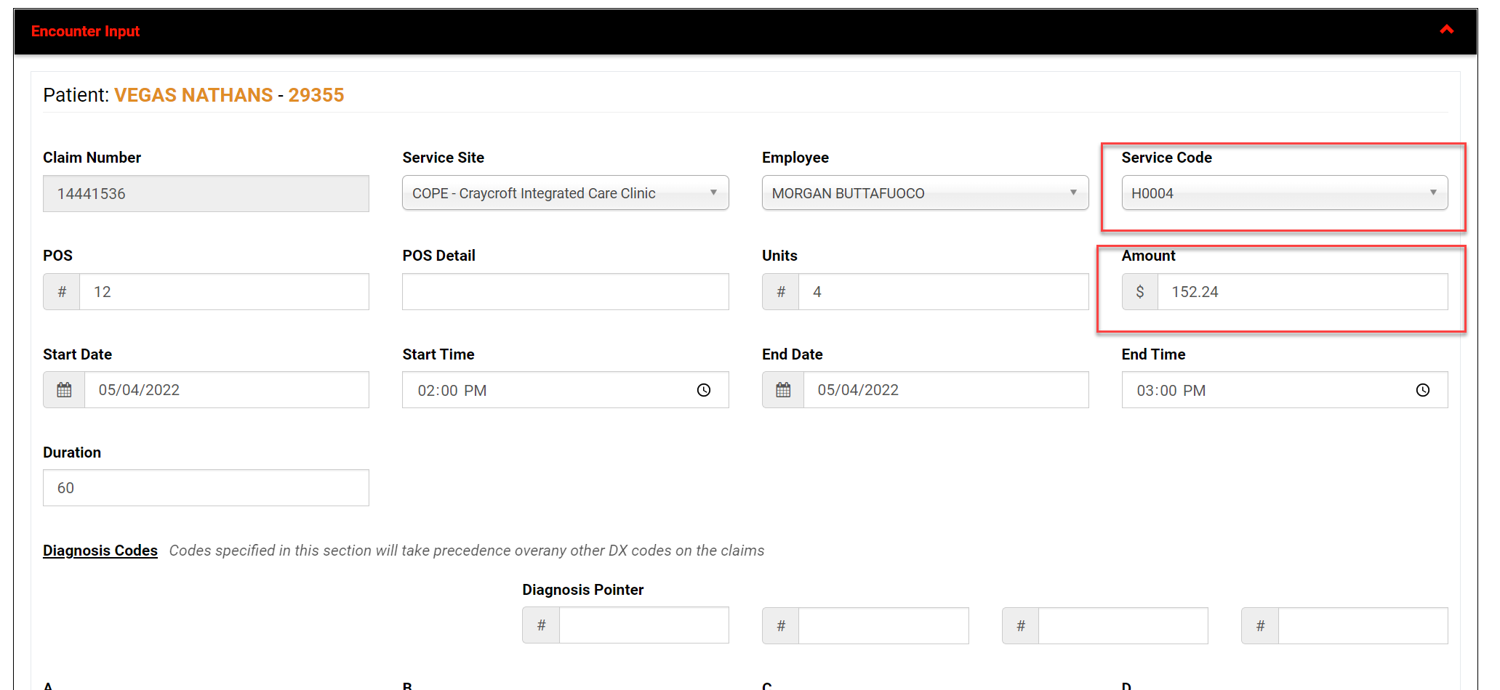Screen dimensions: 1500x690
Task: Click the Start Date calendar icon
Action: click(x=64, y=390)
